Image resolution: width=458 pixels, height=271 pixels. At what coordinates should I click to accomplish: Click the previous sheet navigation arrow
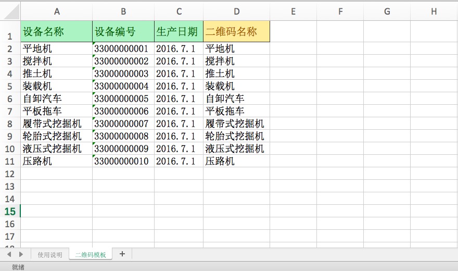pyautogui.click(x=9, y=254)
